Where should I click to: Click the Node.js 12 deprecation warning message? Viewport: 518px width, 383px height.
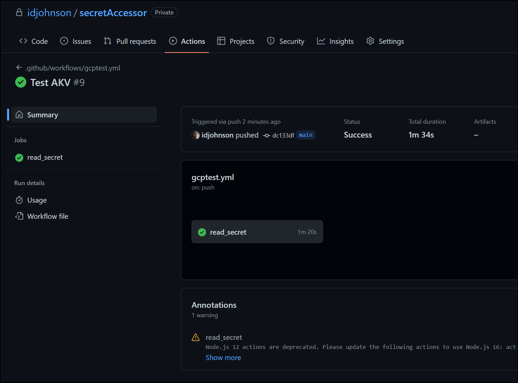(362, 347)
